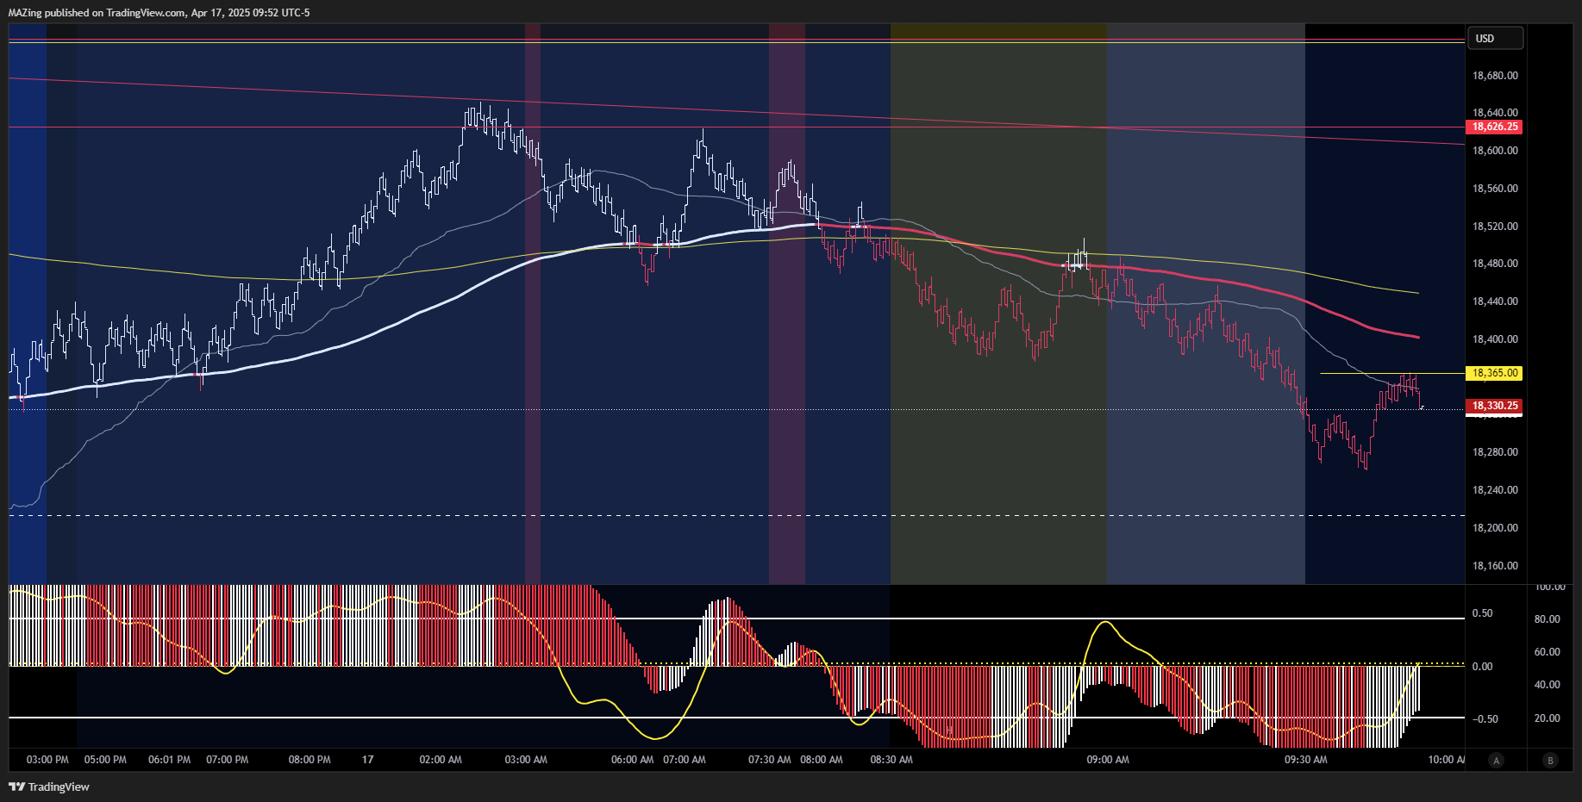Click the oscillator 0.50 scale label
Image resolution: width=1582 pixels, height=802 pixels.
click(1483, 613)
